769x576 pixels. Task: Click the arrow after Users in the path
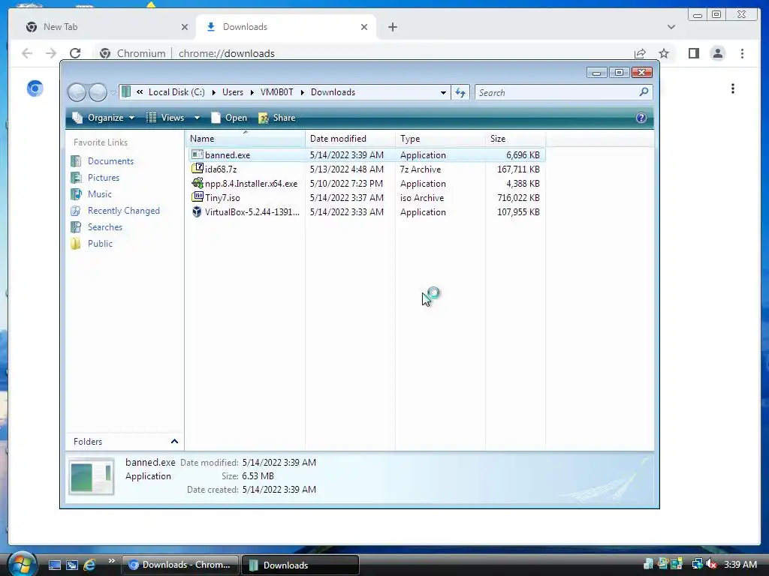tap(252, 92)
